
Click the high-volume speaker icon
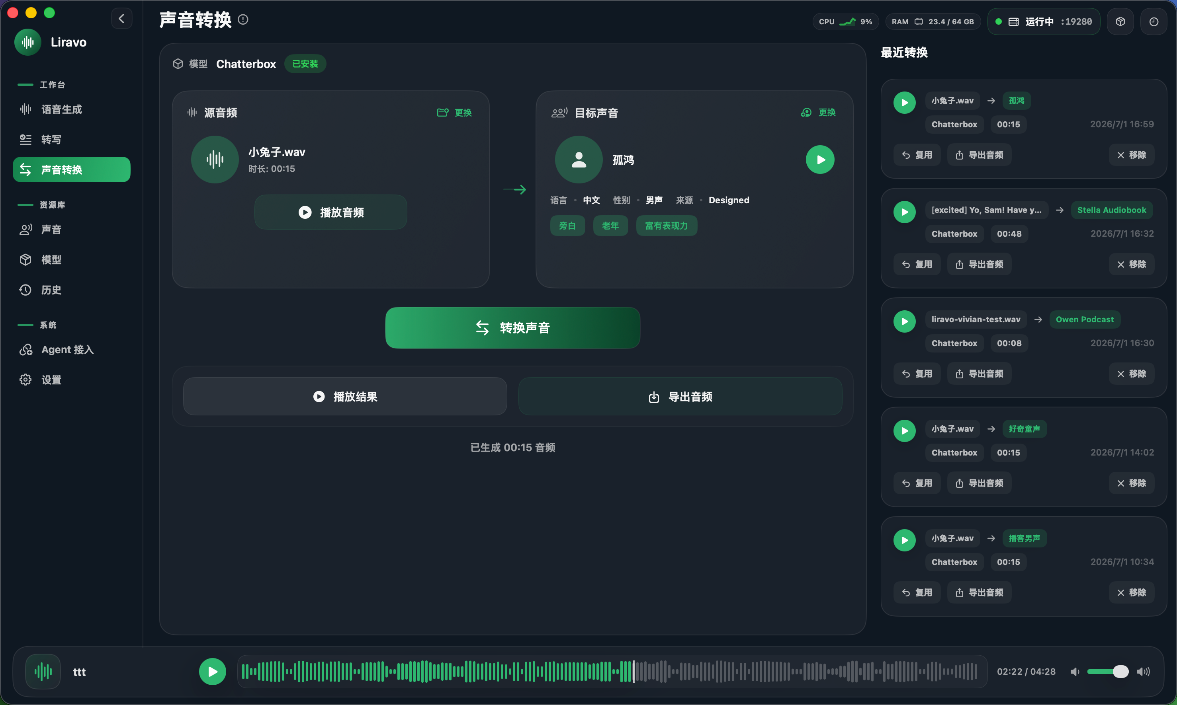coord(1143,671)
